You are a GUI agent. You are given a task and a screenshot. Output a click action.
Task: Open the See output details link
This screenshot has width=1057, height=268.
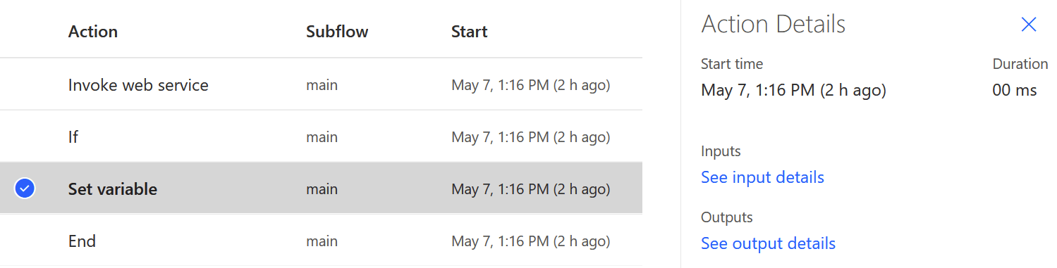[x=768, y=243]
